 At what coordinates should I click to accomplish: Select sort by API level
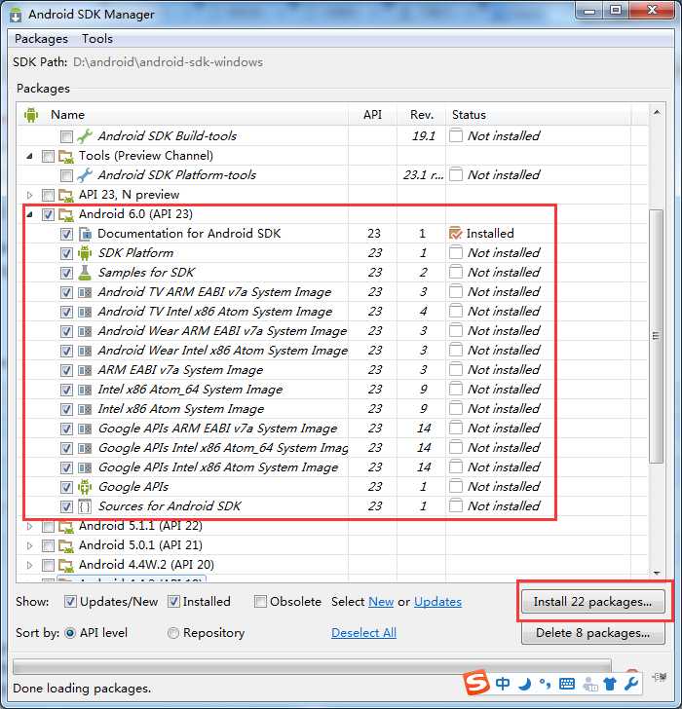tap(70, 633)
